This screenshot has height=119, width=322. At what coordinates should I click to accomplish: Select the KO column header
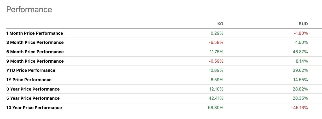click(x=220, y=24)
